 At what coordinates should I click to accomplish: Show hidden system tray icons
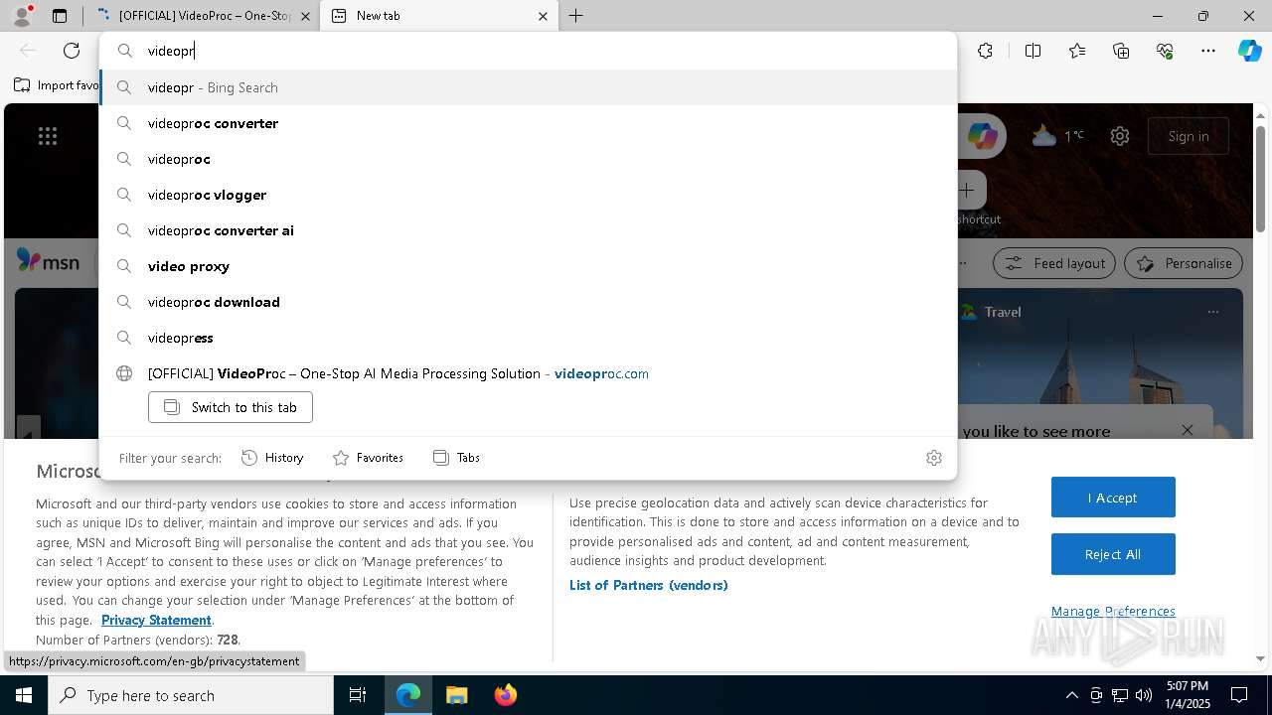pyautogui.click(x=1071, y=695)
